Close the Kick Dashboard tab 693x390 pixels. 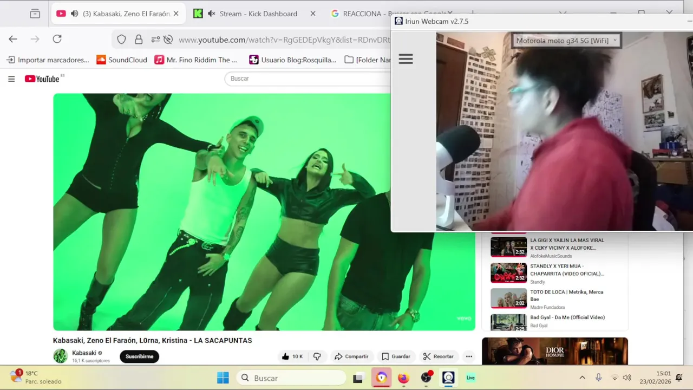(x=313, y=14)
